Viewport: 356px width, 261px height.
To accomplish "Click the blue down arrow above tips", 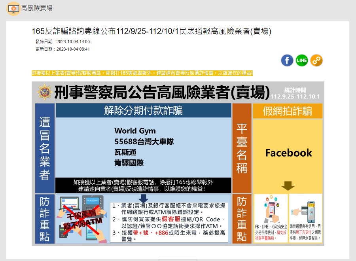I will pos(144,198).
